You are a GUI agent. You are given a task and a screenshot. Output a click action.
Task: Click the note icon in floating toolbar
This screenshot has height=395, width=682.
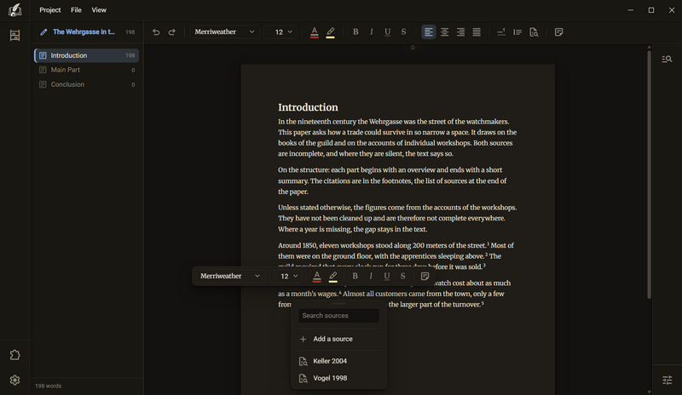(x=425, y=277)
